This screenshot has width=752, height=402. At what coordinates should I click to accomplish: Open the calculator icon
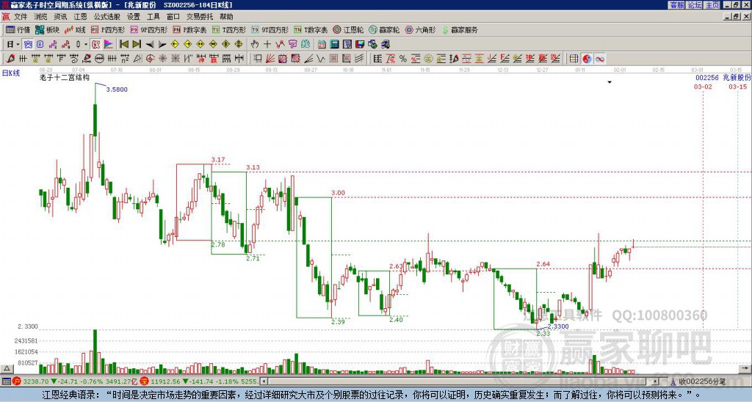tap(334, 44)
